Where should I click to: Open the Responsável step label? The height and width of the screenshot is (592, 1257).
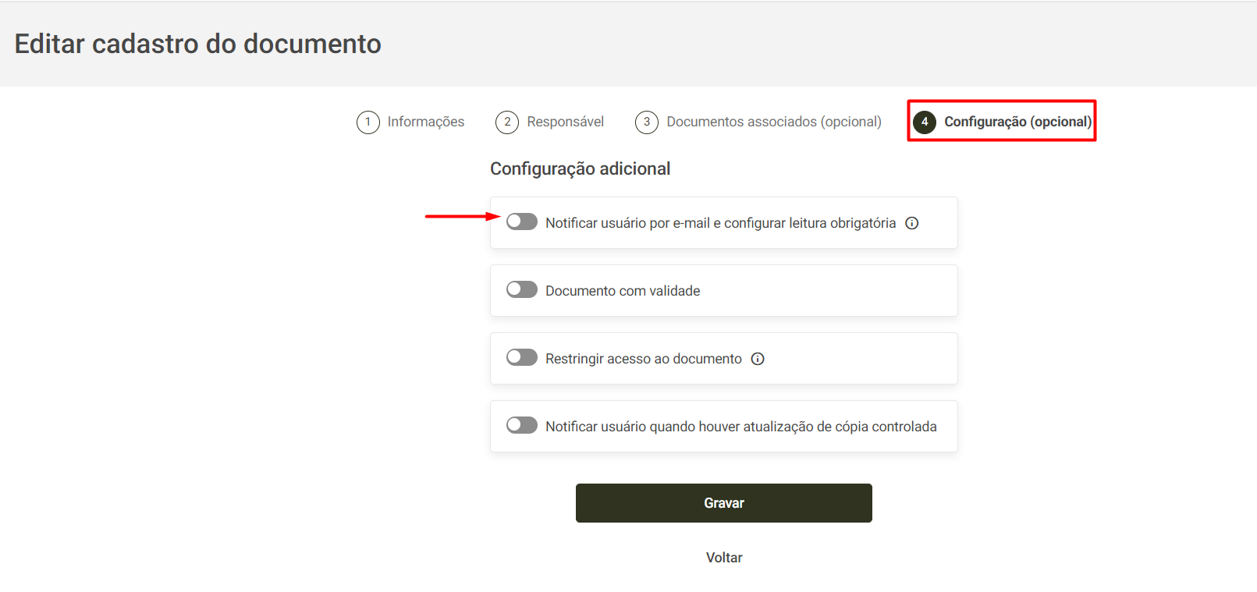pos(566,122)
